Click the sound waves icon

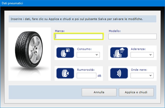pos(119,73)
